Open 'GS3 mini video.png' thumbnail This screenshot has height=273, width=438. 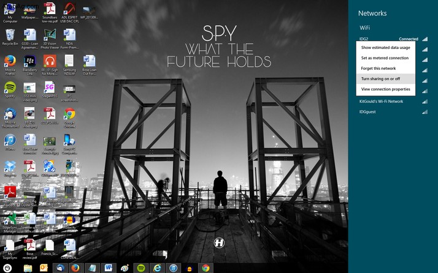click(x=30, y=92)
